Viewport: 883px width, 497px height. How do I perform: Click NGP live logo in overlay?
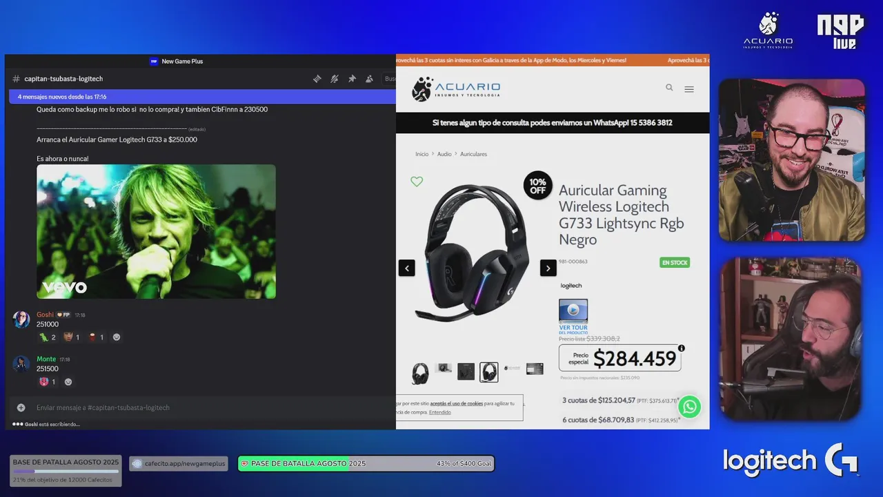841,32
